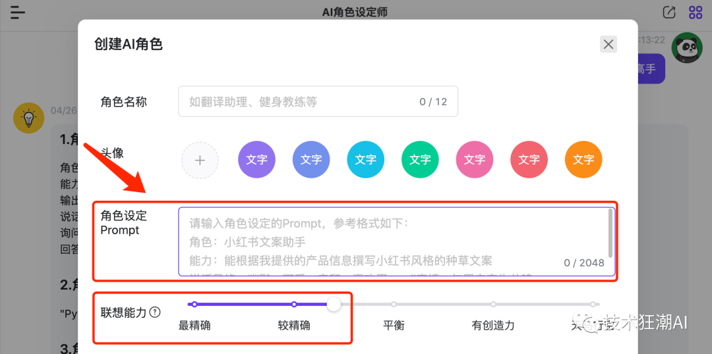Click the panda user avatar
The height and width of the screenshot is (354, 712).
tap(687, 47)
